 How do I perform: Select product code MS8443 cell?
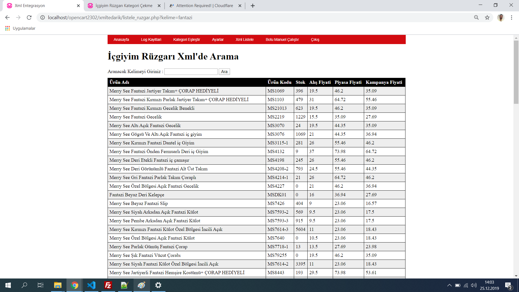pos(280,273)
